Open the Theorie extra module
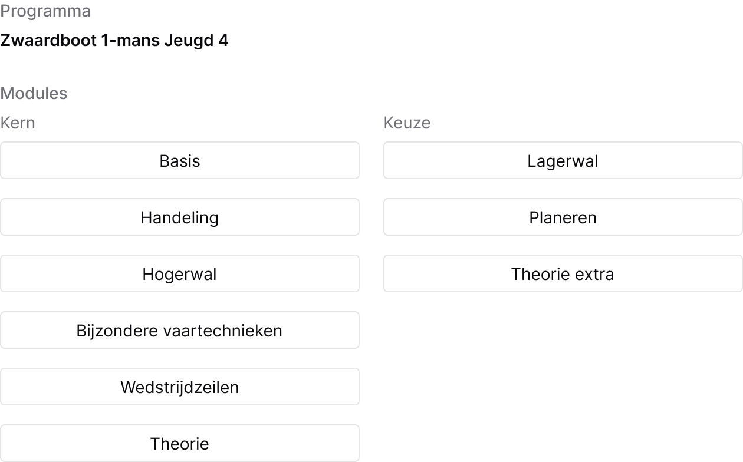 [x=563, y=273]
